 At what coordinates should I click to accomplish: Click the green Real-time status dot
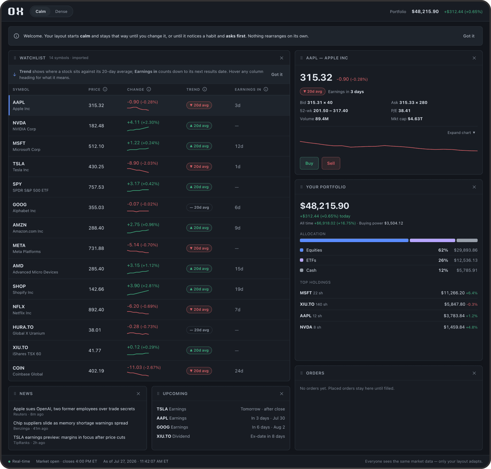9,461
